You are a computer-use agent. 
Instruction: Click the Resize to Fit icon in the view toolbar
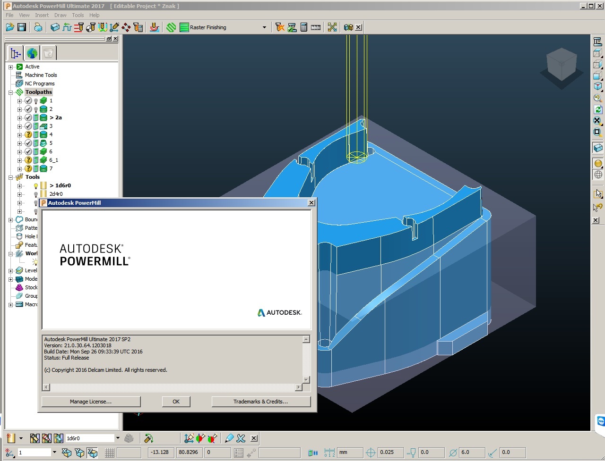pos(598,120)
